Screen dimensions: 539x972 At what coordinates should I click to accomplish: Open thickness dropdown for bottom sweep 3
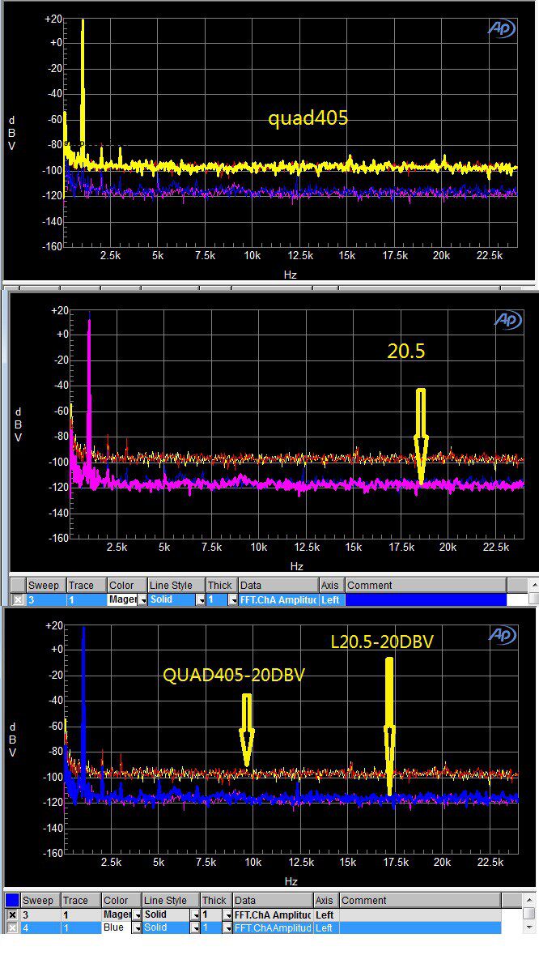227,914
